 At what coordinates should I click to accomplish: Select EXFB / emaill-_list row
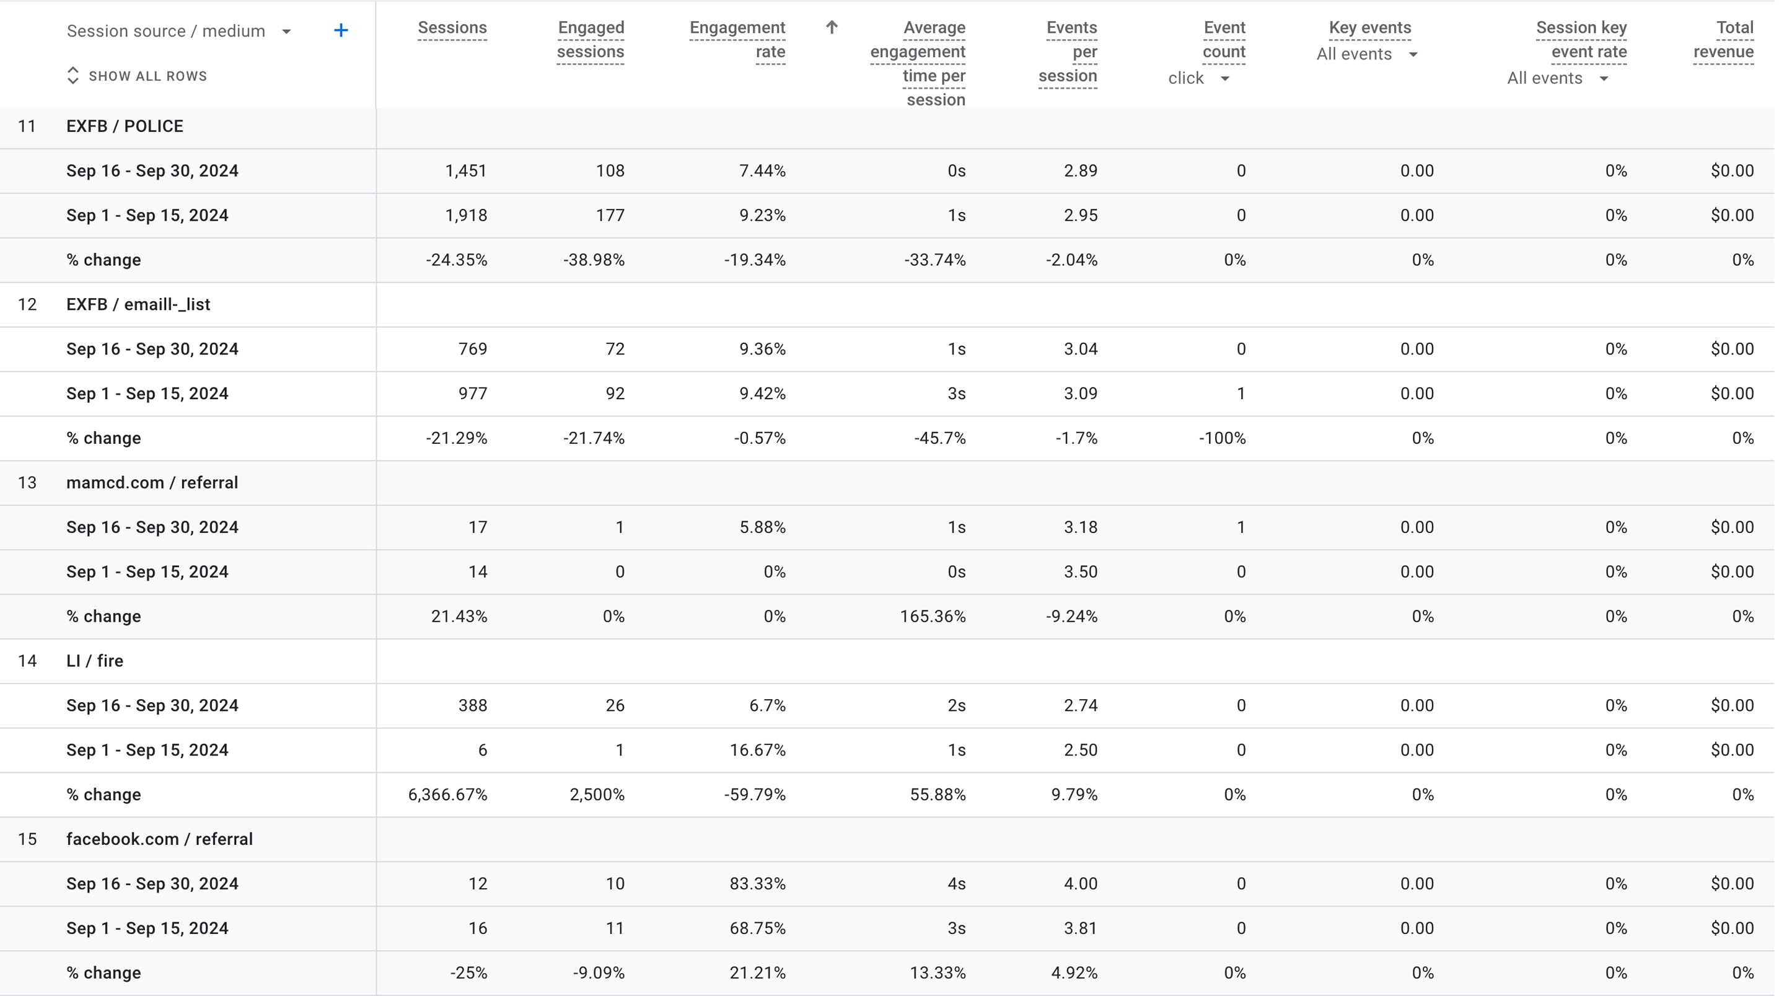coord(138,304)
